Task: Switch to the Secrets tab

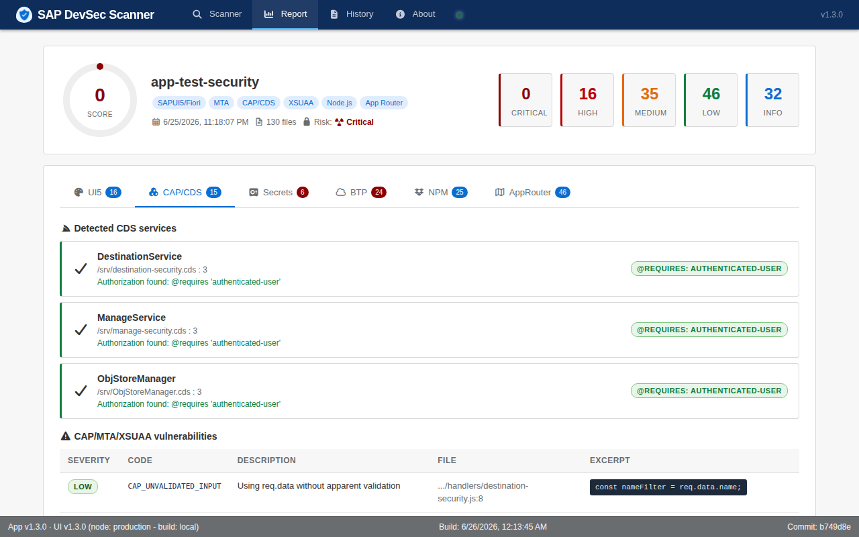Action: pos(278,193)
